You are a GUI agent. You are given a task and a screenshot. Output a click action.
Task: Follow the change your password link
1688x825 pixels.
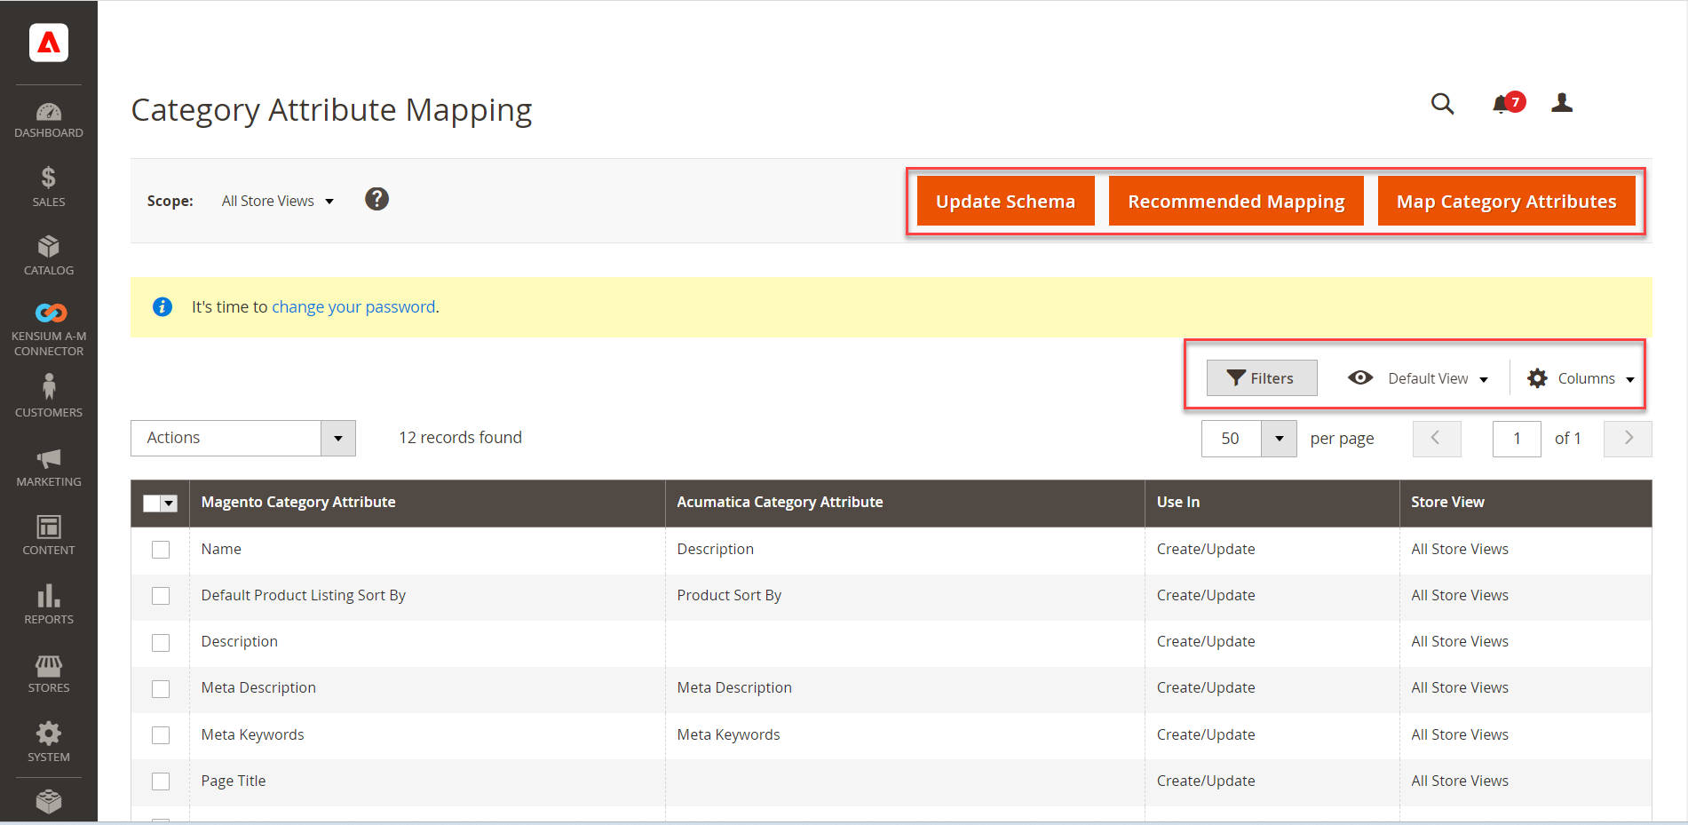pyautogui.click(x=353, y=306)
